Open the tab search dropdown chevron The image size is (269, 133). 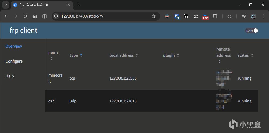[6, 5]
